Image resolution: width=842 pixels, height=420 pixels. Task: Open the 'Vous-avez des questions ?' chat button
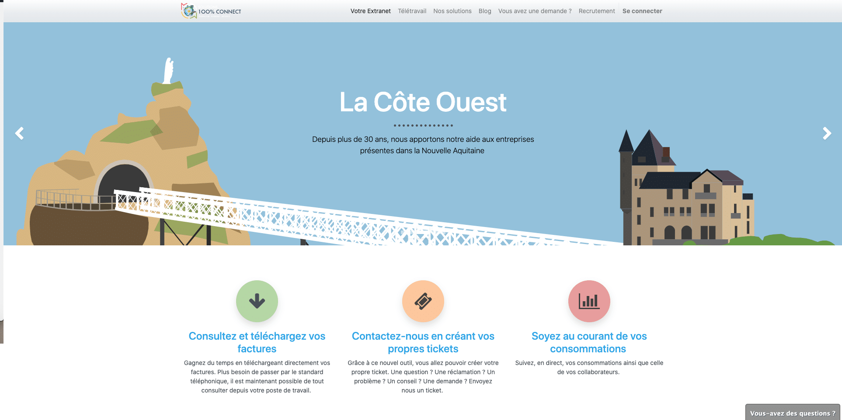tap(793, 413)
